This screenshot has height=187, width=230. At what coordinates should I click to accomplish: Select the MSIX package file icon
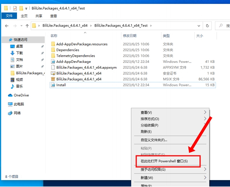[53, 79]
